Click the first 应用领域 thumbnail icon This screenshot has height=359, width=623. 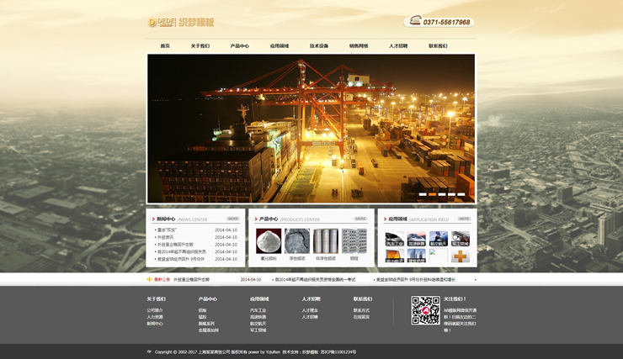pyautogui.click(x=395, y=239)
